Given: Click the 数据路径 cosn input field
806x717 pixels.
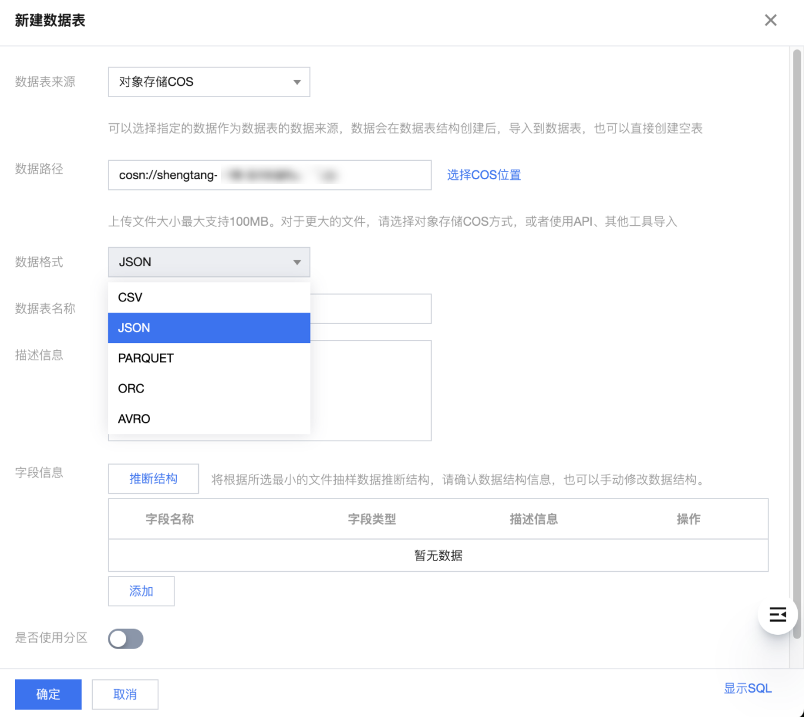Looking at the screenshot, I should (269, 175).
